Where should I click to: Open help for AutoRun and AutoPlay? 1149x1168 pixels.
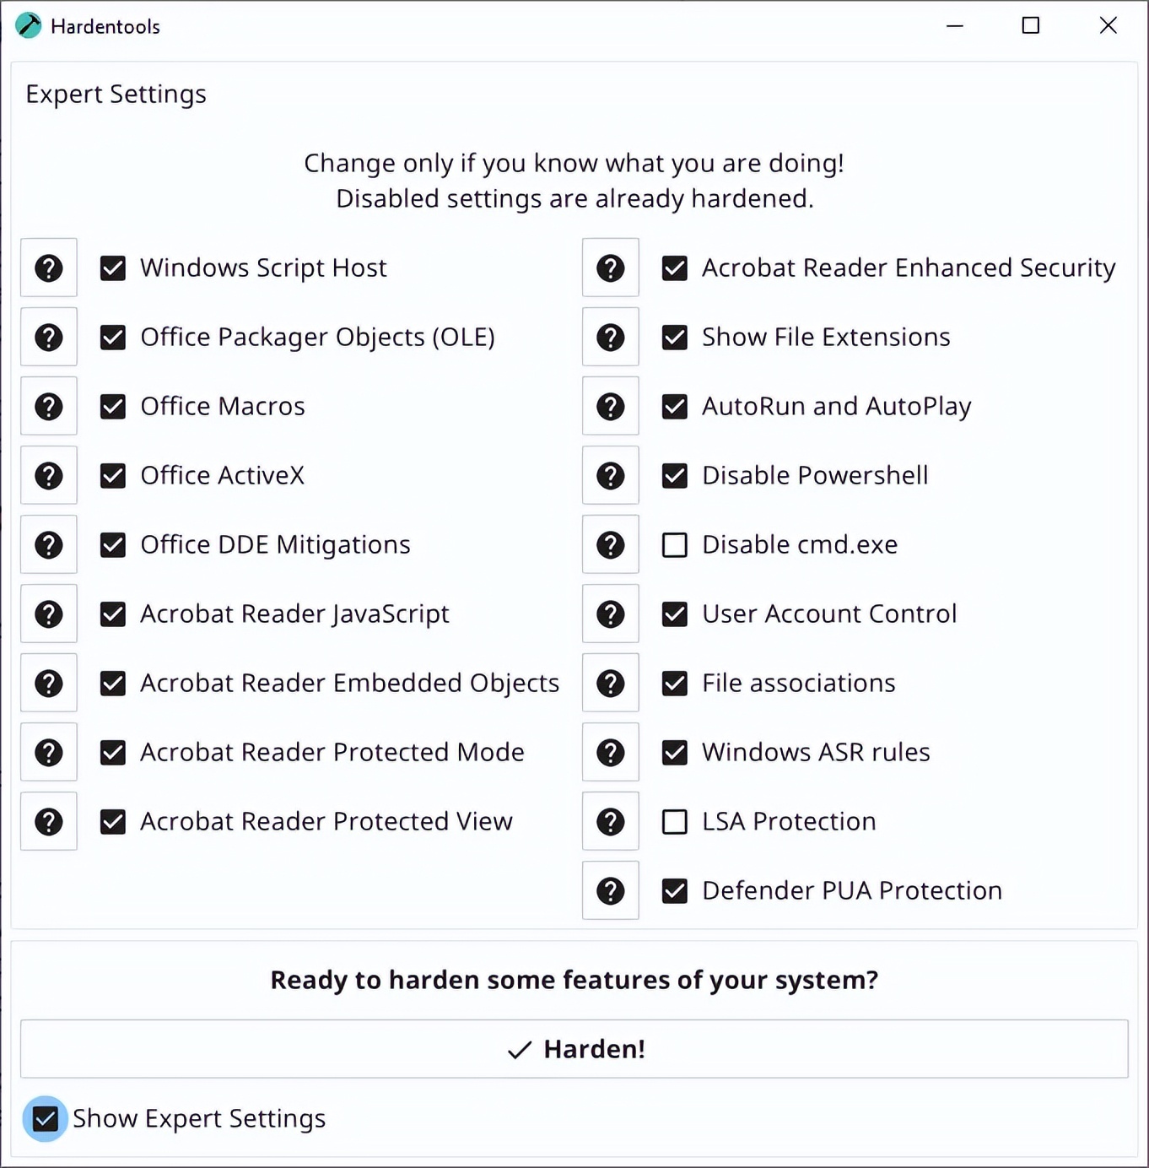[611, 407]
